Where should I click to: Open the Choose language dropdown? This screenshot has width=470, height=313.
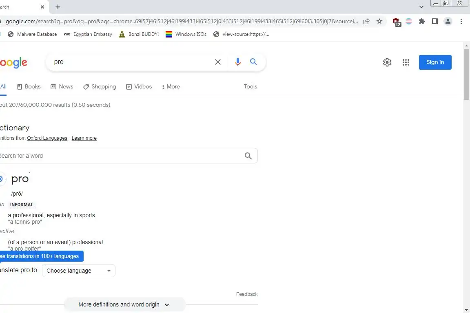point(79,271)
